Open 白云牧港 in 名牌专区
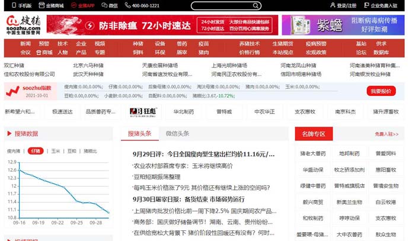 (x=386, y=202)
